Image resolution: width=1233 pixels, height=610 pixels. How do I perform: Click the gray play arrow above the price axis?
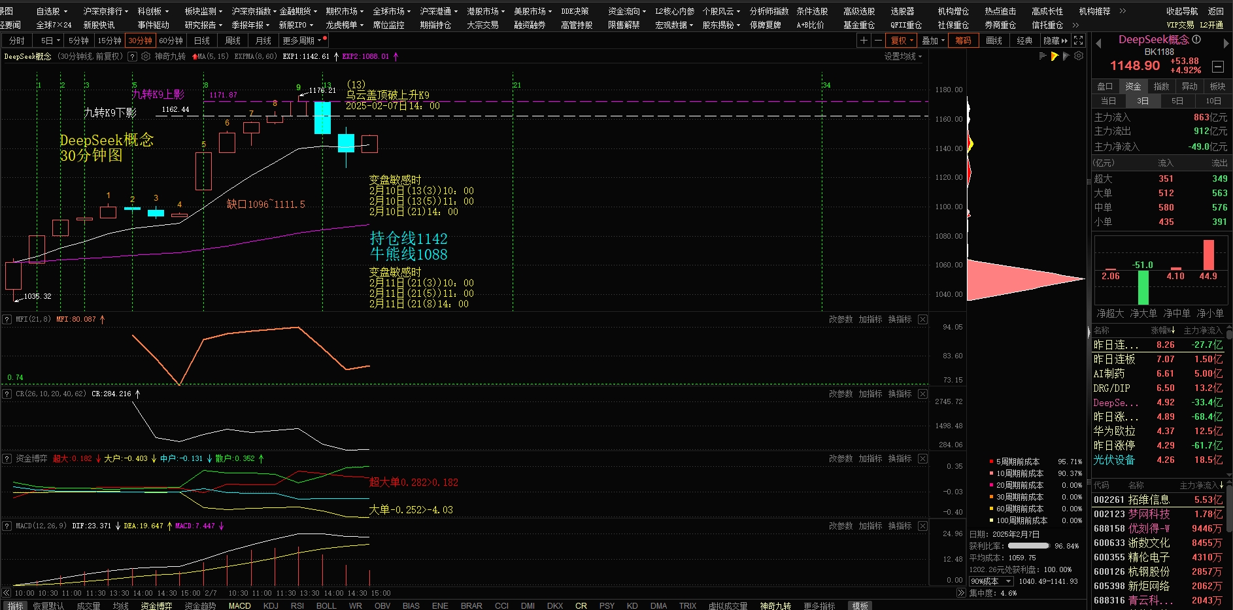coord(1066,56)
